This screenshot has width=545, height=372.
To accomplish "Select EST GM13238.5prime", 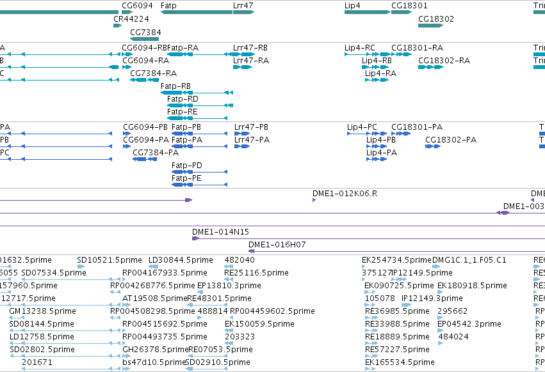I will pos(42,311).
